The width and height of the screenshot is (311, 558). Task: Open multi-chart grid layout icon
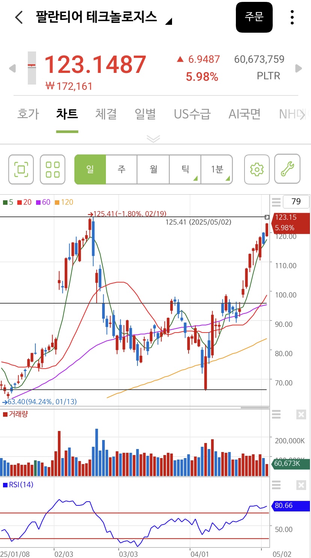coord(53,169)
